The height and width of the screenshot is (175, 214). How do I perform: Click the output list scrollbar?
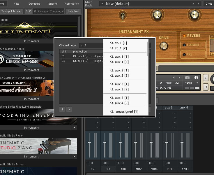click(x=147, y=49)
